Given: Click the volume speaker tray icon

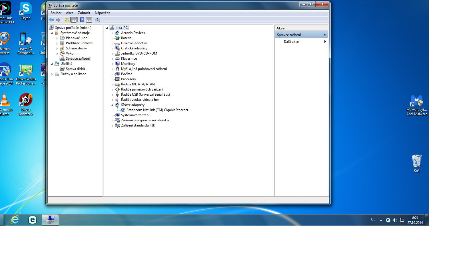Looking at the screenshot, I should tap(395, 220).
